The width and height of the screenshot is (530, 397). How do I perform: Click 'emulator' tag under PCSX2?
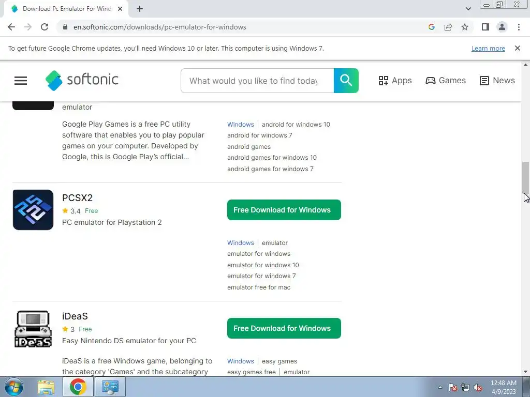(x=274, y=243)
